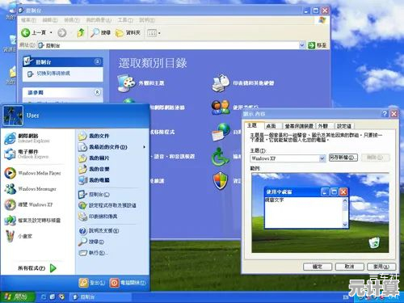
Task: Open the Favorites (我的最愛) menu
Action: tap(99, 20)
